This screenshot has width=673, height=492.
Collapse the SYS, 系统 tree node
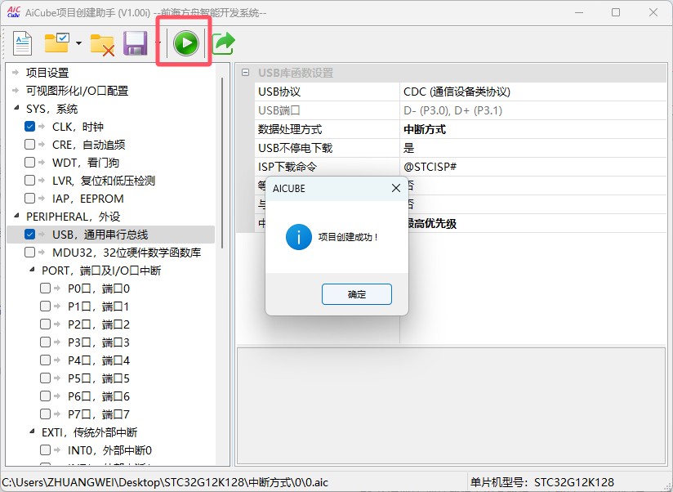(16, 108)
